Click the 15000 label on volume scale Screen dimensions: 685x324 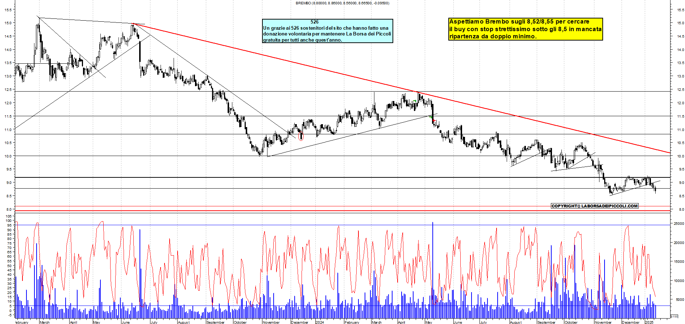[x=679, y=262]
